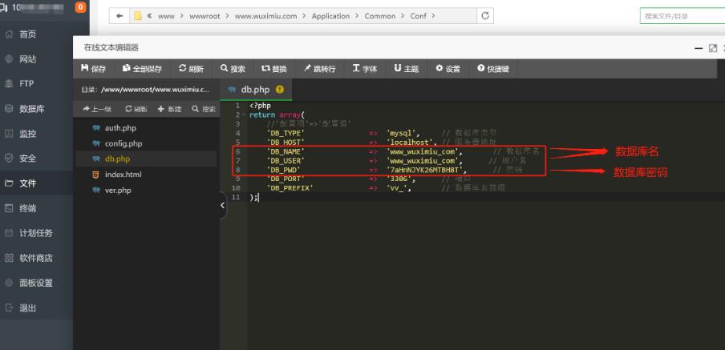The height and width of the screenshot is (350, 725).
Task: Open Jump to Line (跳转行)
Action: pyautogui.click(x=319, y=69)
